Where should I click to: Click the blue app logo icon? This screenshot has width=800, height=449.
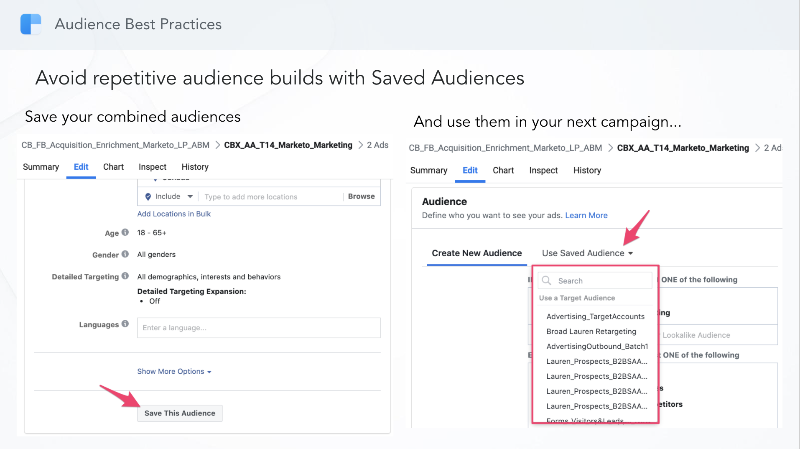click(x=31, y=24)
